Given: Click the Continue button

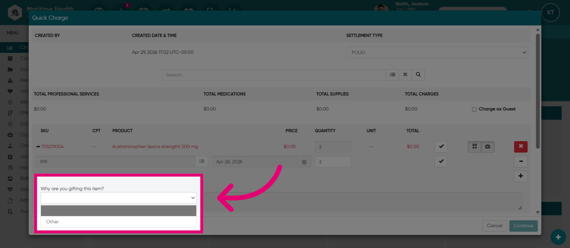Looking at the screenshot, I should tap(523, 226).
